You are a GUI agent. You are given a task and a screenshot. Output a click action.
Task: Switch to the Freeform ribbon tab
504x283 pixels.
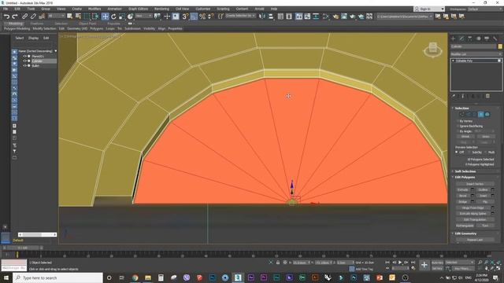(x=37, y=24)
